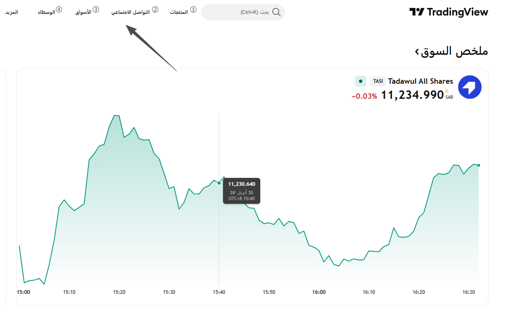Open the Tadawul All Shares title

(420, 81)
